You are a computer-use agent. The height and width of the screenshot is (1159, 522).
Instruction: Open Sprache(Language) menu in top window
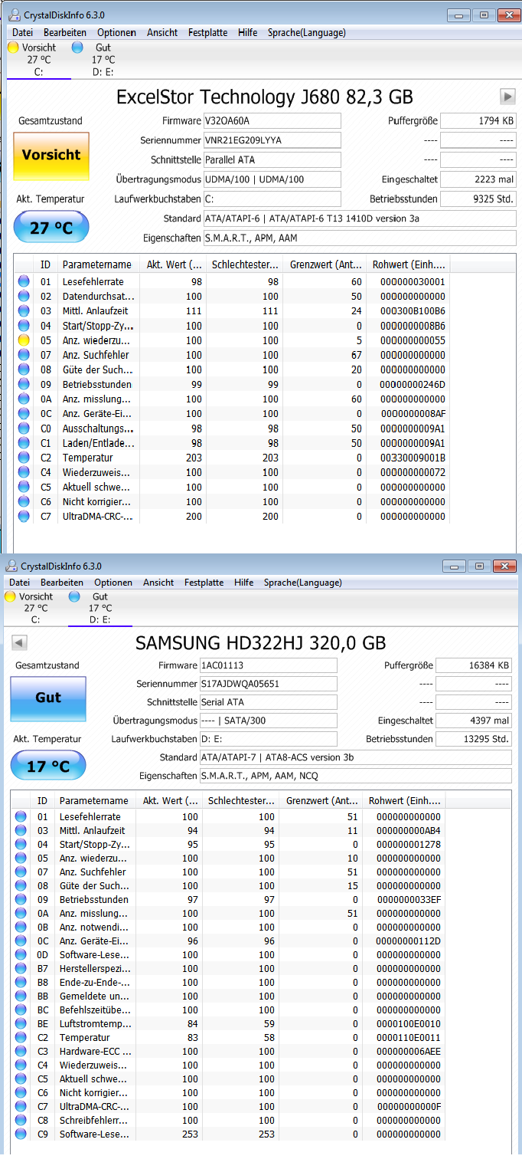click(306, 32)
